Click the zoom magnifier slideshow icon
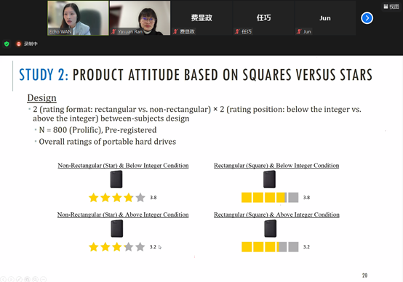The height and width of the screenshot is (282, 403). pyautogui.click(x=35, y=279)
